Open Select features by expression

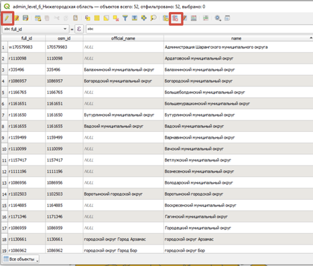coord(87,18)
